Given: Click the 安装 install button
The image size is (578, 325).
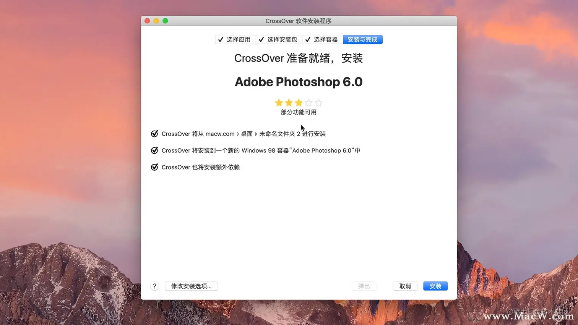Looking at the screenshot, I should (435, 286).
